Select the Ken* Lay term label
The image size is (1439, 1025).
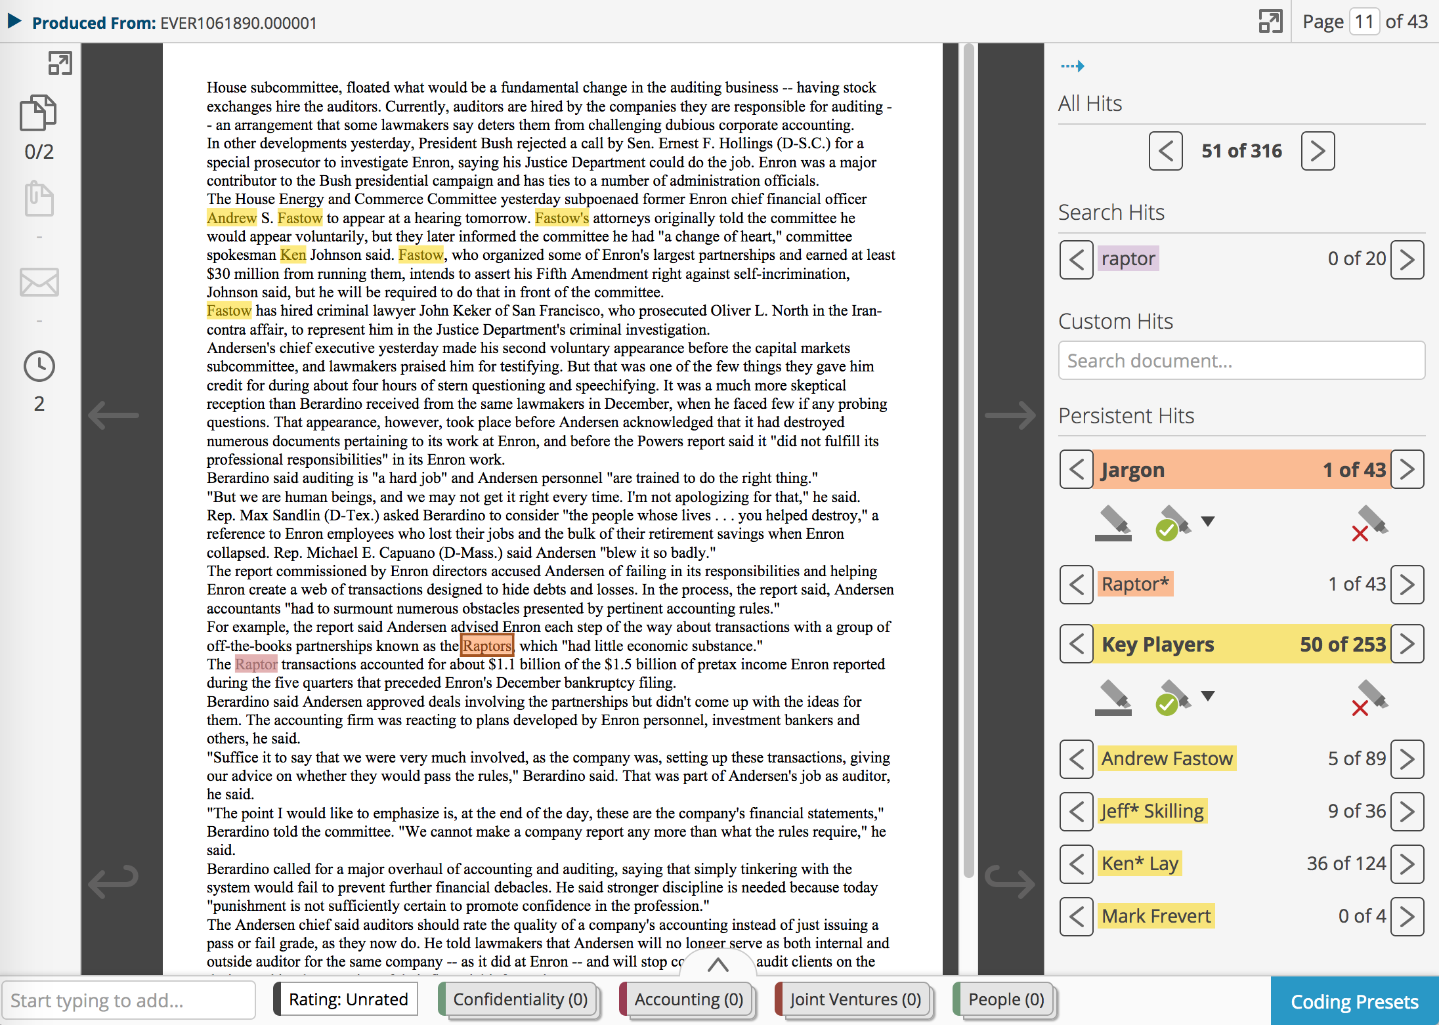[x=1140, y=863]
